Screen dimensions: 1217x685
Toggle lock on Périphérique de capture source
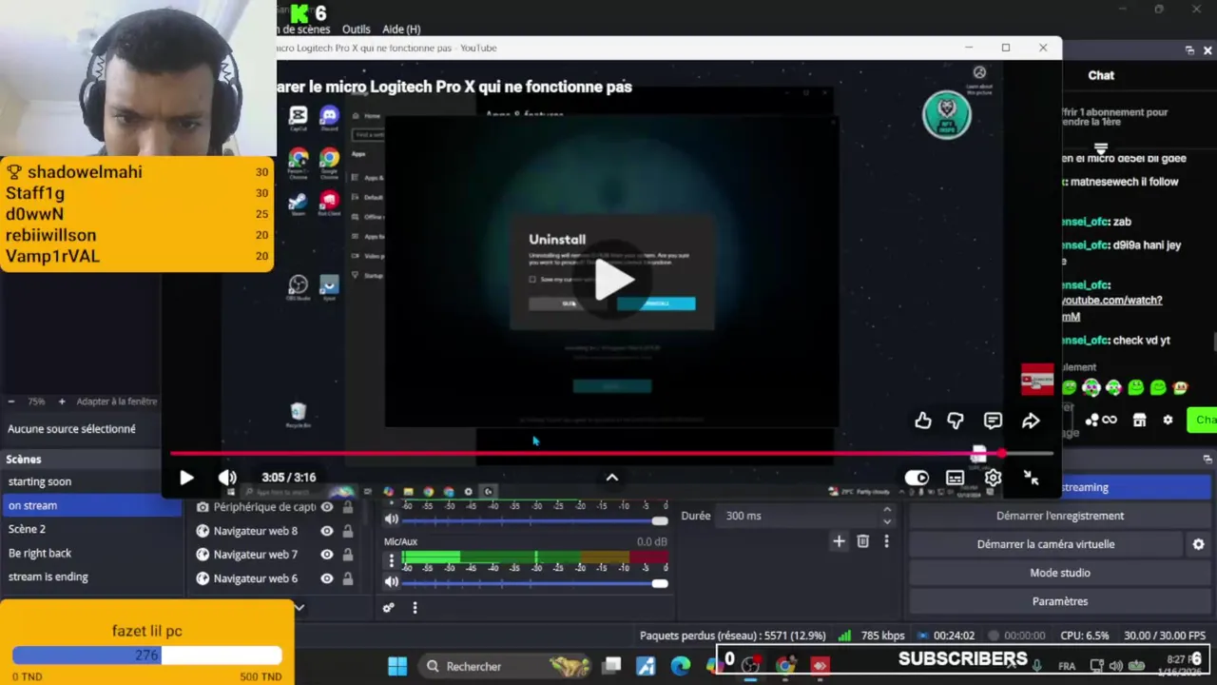point(348,507)
